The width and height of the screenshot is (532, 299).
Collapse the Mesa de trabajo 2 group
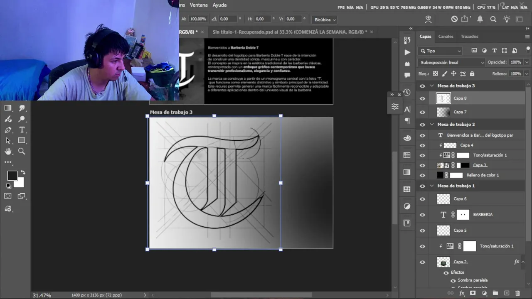click(432, 125)
